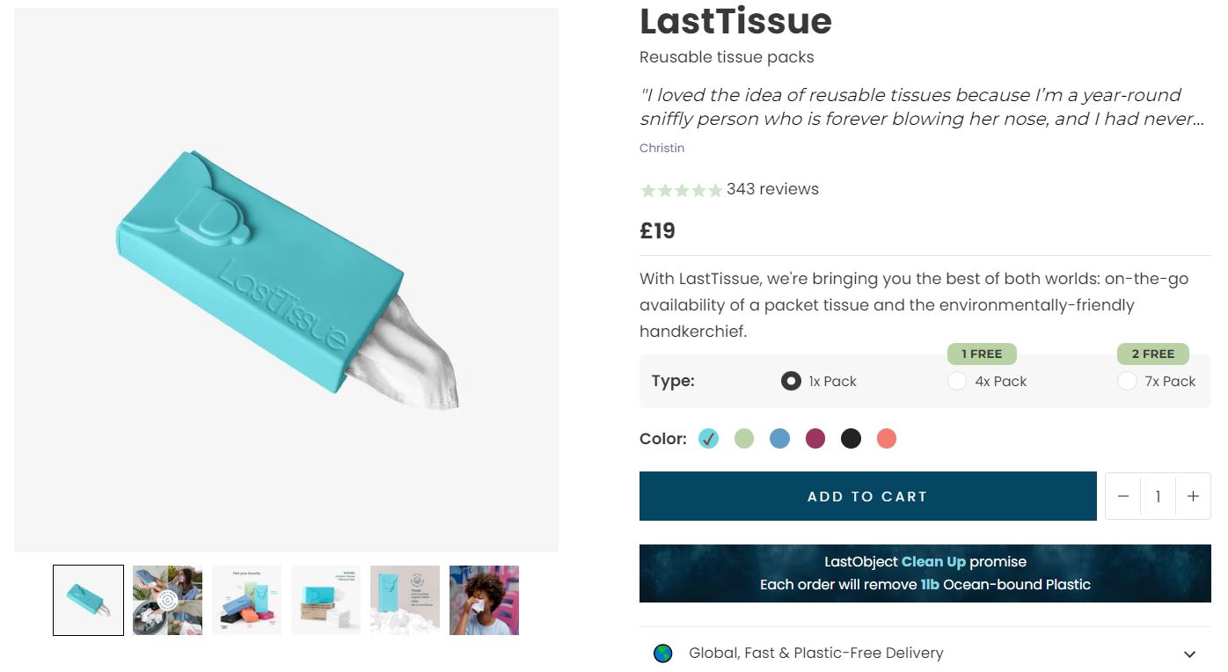Open the Type selection row
1228x672 pixels.
coord(673,381)
